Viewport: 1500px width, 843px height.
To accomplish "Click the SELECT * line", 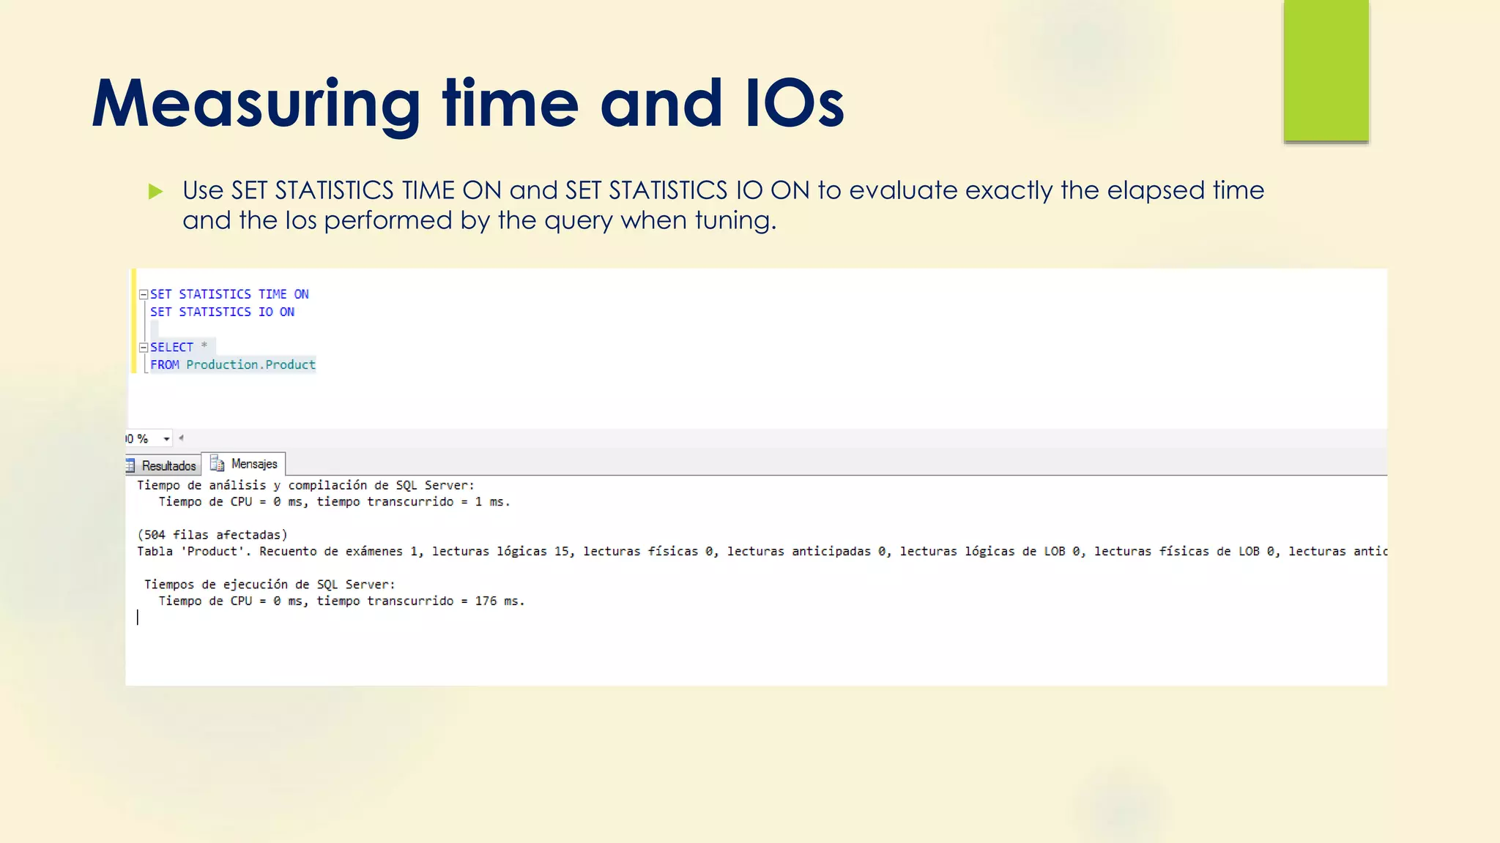I will point(179,347).
